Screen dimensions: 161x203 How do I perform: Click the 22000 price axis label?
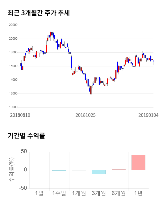pos(13,25)
